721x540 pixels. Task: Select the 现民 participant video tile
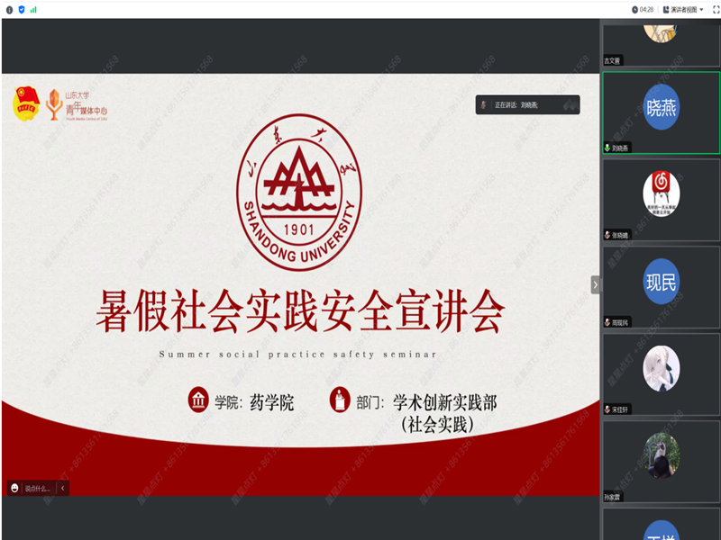(661, 283)
